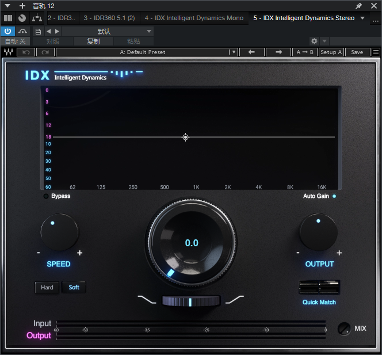Click the add plugin plus icon
This screenshot has width=382, height=355.
coord(22,6)
